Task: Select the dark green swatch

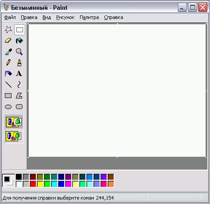Action: tap(47, 177)
